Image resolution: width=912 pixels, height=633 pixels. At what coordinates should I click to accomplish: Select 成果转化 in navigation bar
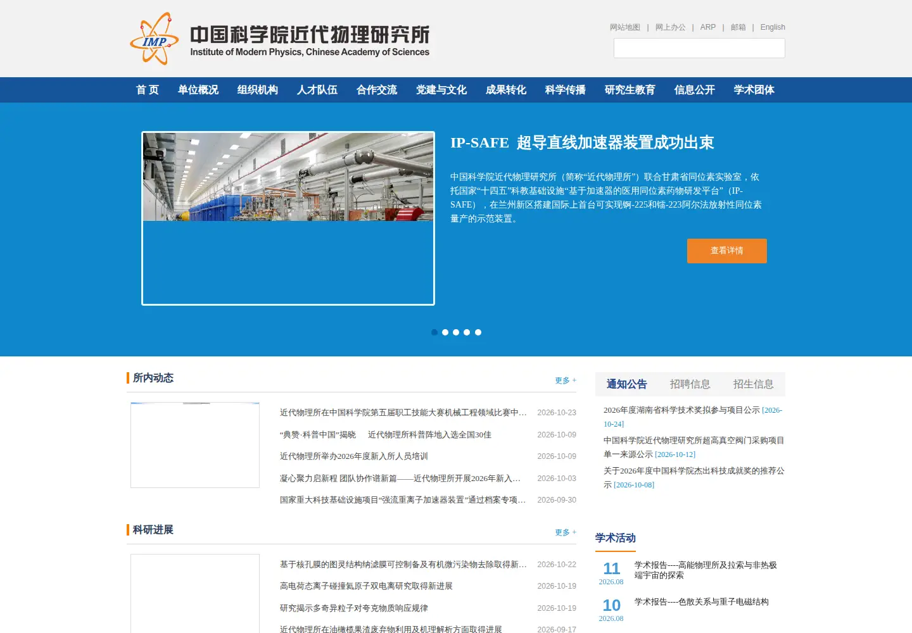click(x=506, y=90)
